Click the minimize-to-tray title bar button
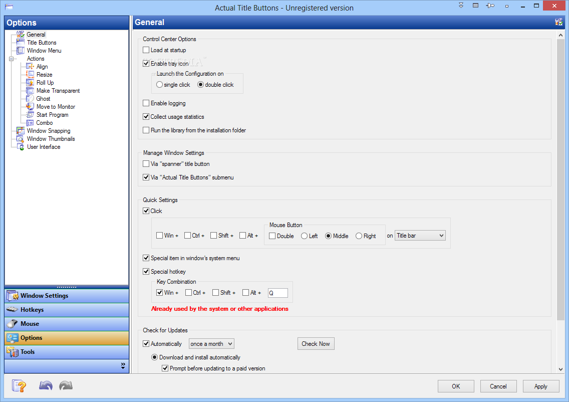Screen dimensions: 569x402 (507, 6)
